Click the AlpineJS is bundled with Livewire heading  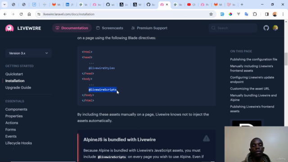click(x=120, y=139)
